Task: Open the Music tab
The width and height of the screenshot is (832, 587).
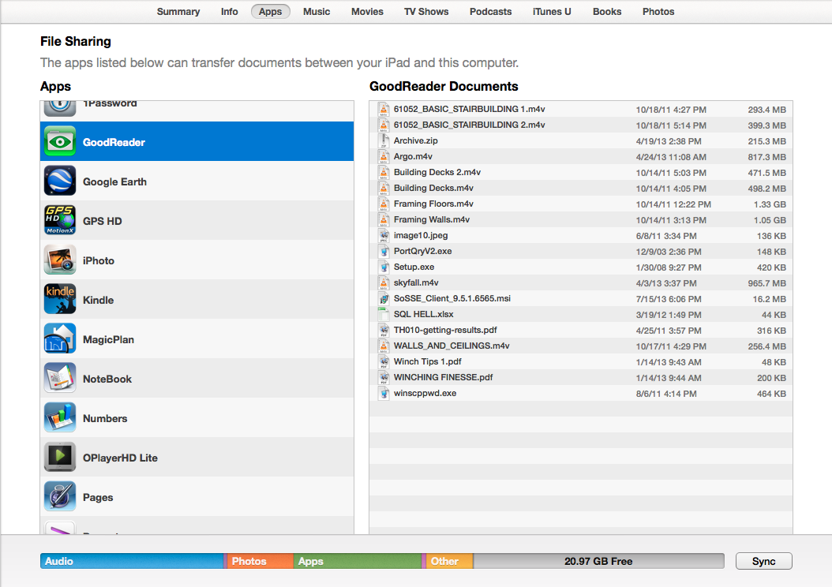Action: 317,12
